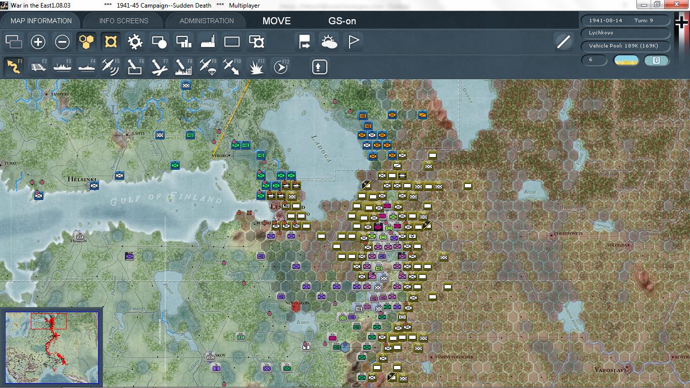This screenshot has width=690, height=388.
Task: Select bomb airfield mission F11
Action: click(256, 66)
